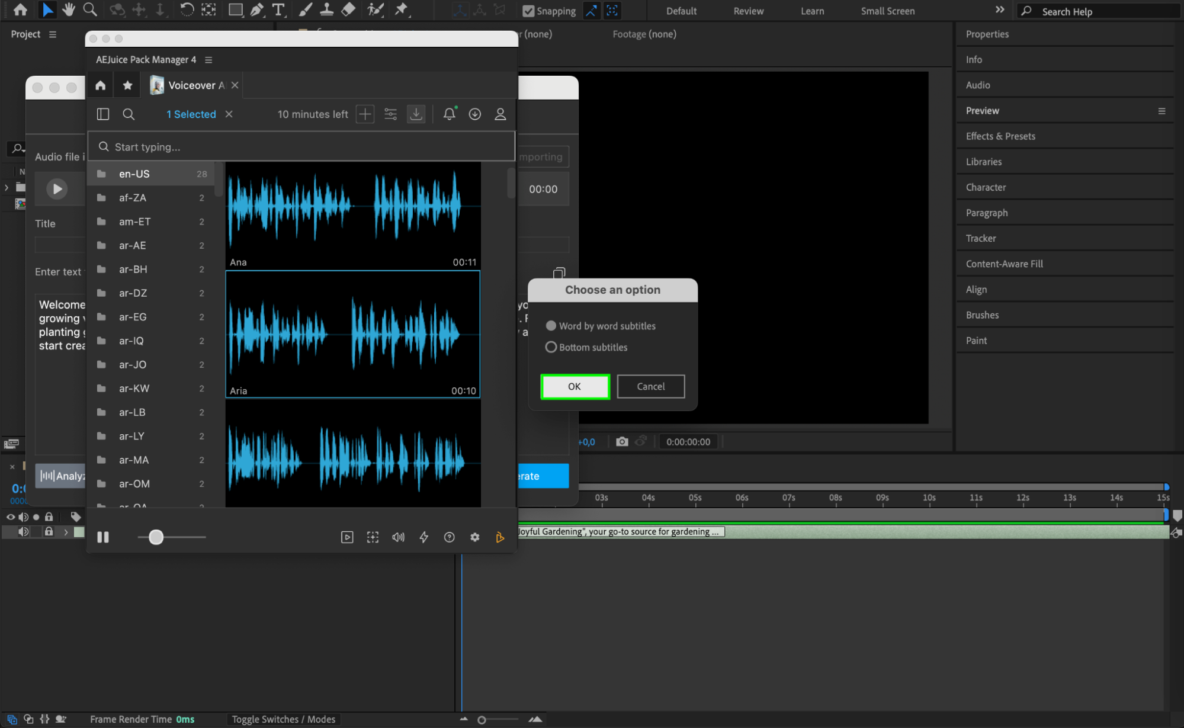
Task: Select the Word by word subtitles option
Action: click(601, 326)
